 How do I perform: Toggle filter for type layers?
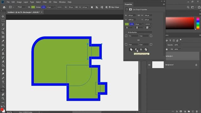(x=170, y=40)
